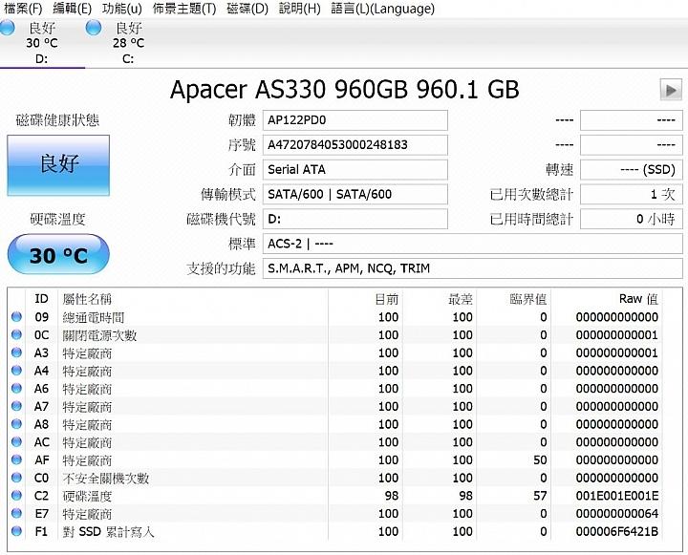Click the status icon for attribute A7
Screen dimensions: 688x555
tap(16, 406)
